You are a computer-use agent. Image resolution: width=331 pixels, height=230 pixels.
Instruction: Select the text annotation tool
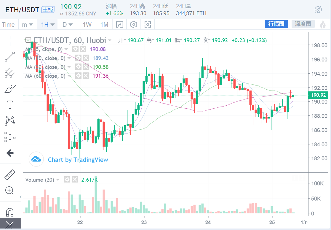click(x=10, y=105)
